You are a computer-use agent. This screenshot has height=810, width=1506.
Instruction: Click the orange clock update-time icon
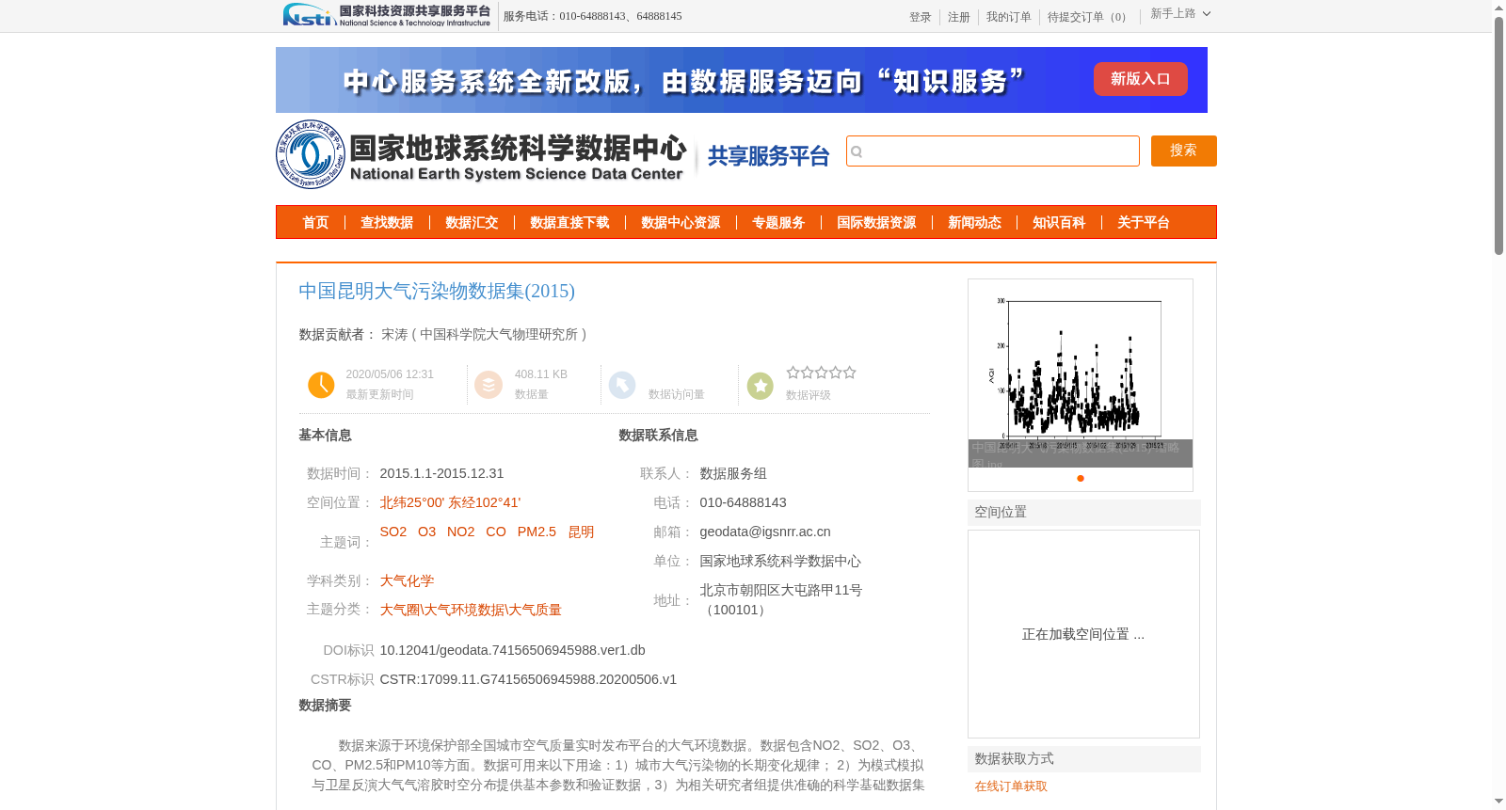[321, 385]
